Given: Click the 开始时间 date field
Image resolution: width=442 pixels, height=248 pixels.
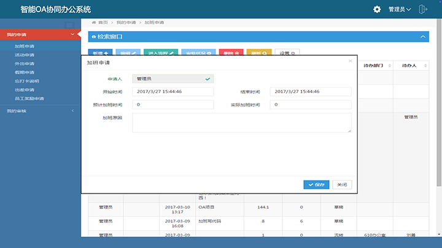Looking at the screenshot, I should (x=173, y=91).
